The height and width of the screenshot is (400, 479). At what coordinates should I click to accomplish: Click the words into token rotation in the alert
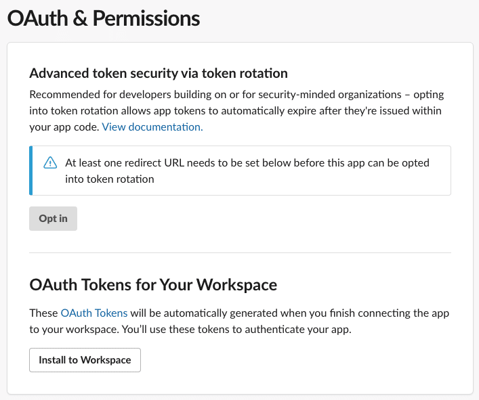click(109, 179)
